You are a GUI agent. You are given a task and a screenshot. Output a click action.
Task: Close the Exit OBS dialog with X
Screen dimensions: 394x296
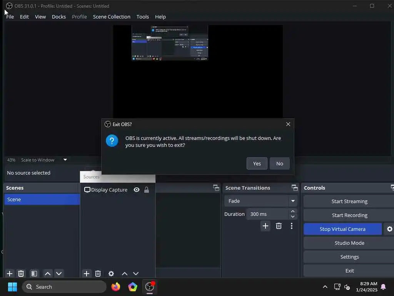(x=288, y=124)
